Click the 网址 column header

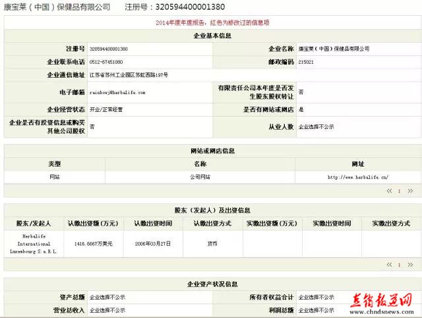pyautogui.click(x=358, y=164)
